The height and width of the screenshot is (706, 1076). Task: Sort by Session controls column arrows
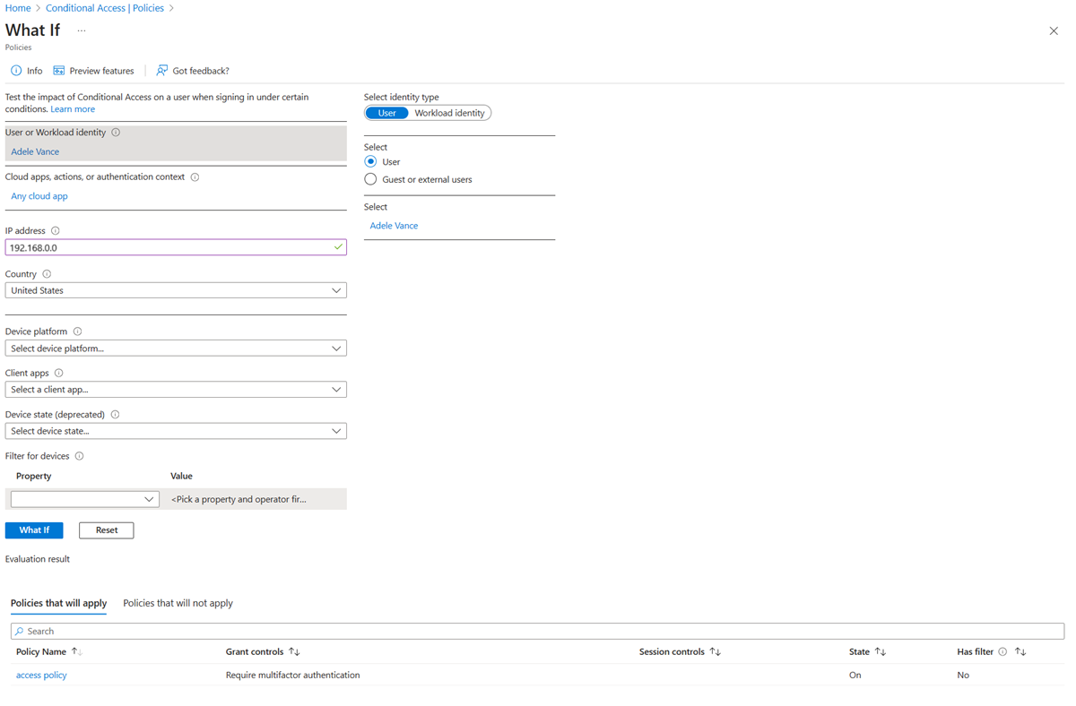coord(715,652)
